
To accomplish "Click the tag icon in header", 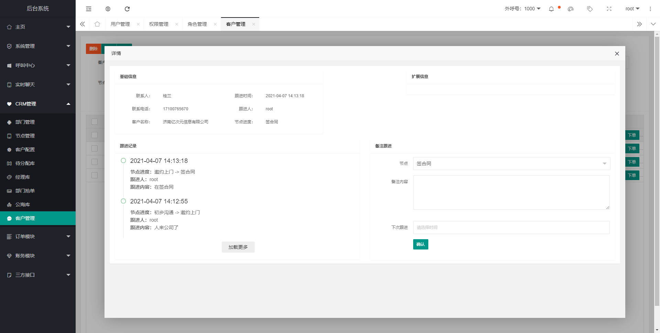I will point(590,9).
